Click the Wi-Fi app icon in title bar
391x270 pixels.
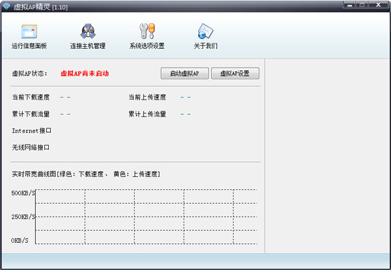coord(6,7)
